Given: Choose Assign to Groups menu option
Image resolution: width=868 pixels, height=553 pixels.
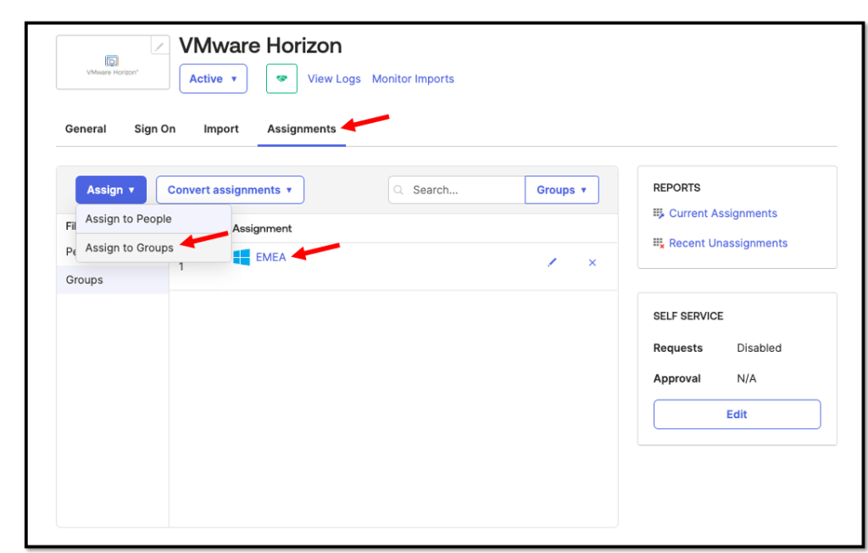Looking at the screenshot, I should tap(129, 248).
